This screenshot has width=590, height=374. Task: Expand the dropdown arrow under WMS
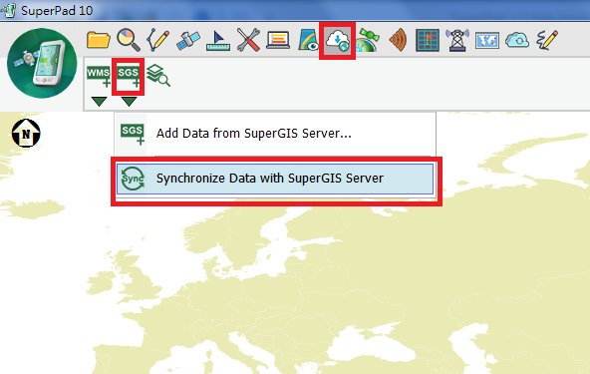tap(99, 102)
